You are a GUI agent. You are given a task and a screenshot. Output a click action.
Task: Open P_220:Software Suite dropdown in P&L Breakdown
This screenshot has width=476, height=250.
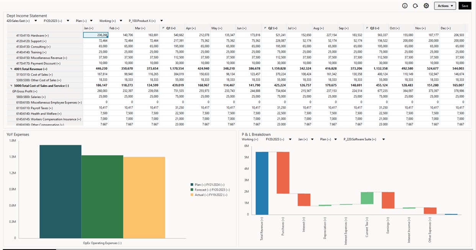pyautogui.click(x=384, y=139)
